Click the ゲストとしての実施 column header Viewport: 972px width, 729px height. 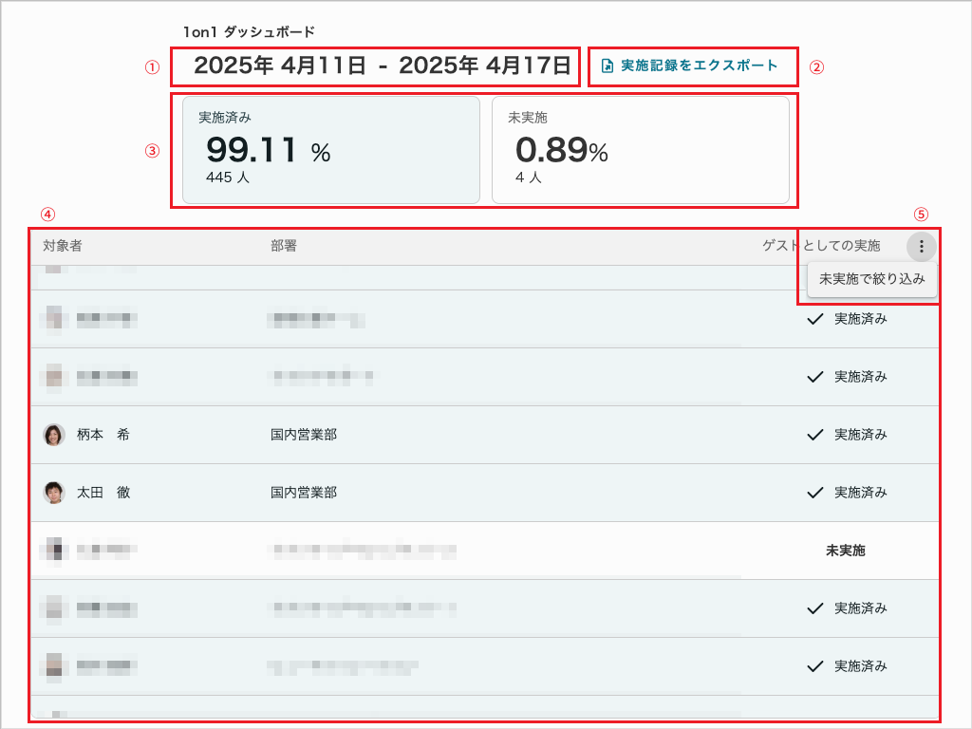click(822, 246)
